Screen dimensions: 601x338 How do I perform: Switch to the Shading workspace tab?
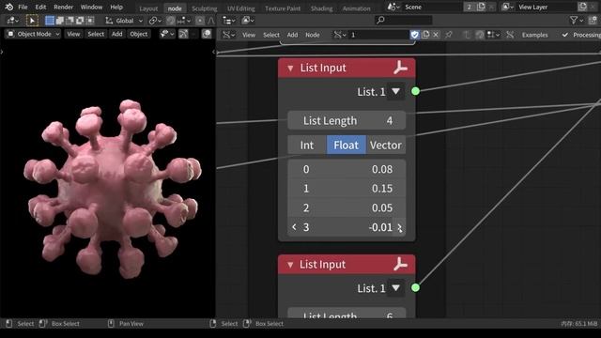point(321,8)
